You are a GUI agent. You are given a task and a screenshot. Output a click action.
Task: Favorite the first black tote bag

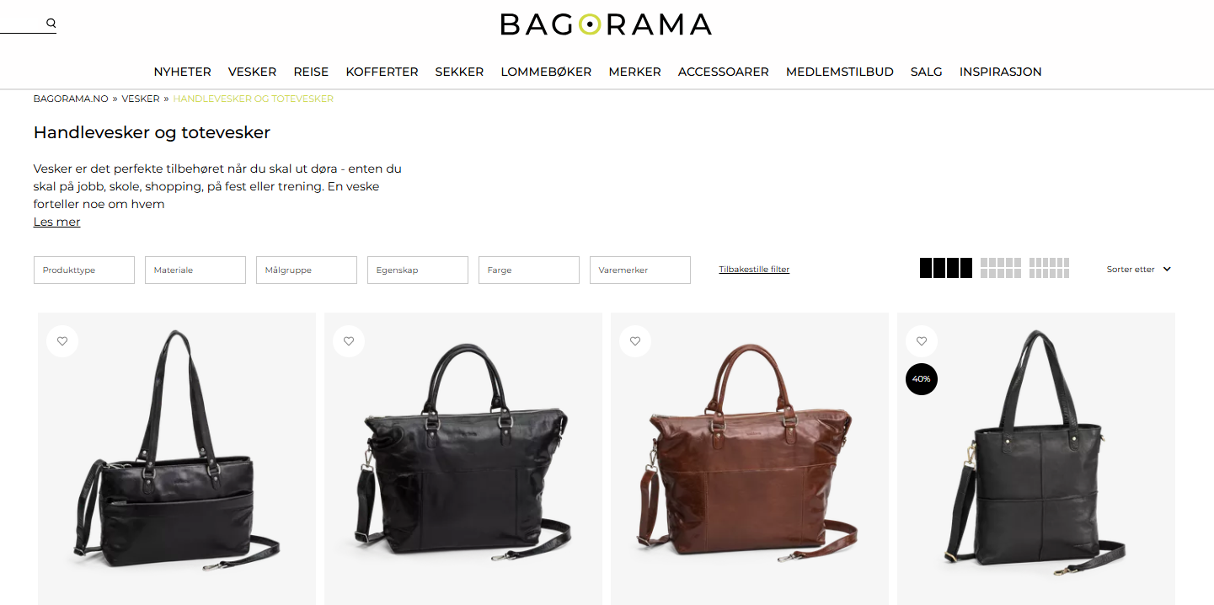click(62, 341)
